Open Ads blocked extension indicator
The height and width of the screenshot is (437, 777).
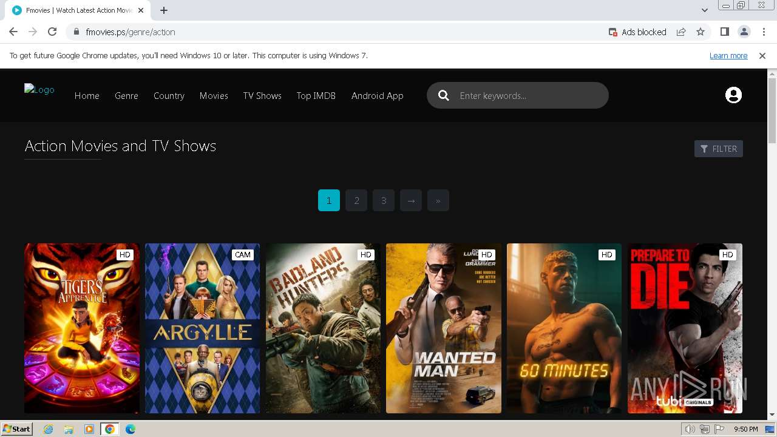point(637,32)
